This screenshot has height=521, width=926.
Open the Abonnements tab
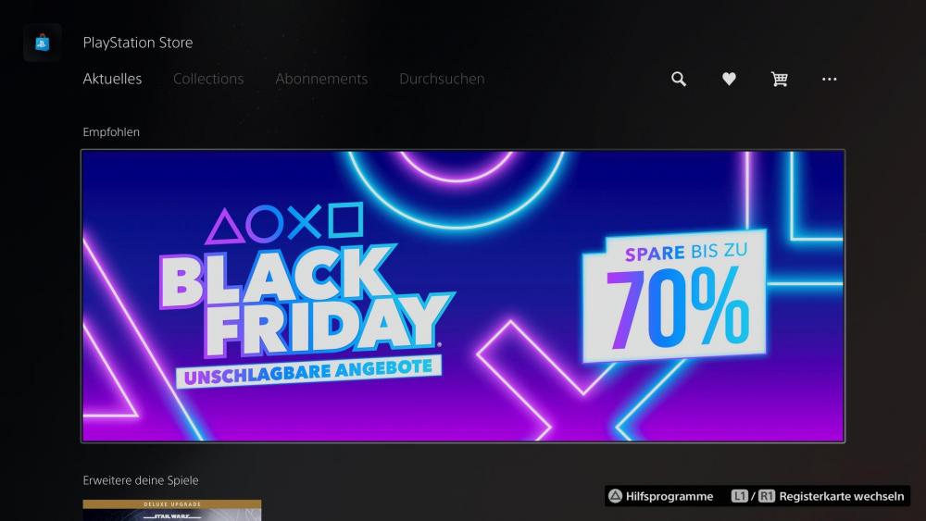(x=321, y=79)
